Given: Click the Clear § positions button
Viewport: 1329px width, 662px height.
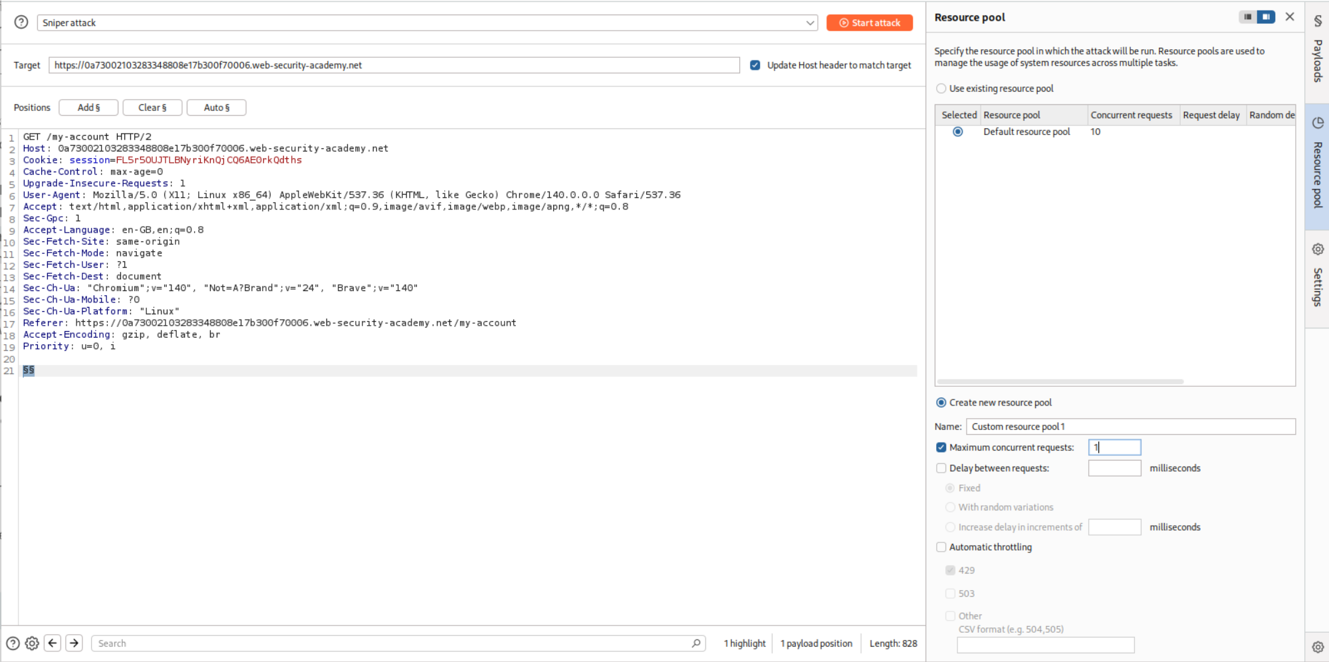Looking at the screenshot, I should pyautogui.click(x=152, y=108).
